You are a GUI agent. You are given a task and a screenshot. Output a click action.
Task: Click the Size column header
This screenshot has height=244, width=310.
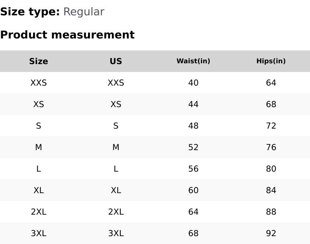(x=38, y=61)
